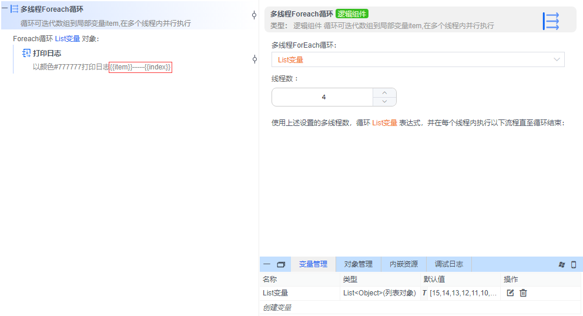The height and width of the screenshot is (316, 583).
Task: Click the Windows platform icon in panel bar
Action: (x=562, y=265)
